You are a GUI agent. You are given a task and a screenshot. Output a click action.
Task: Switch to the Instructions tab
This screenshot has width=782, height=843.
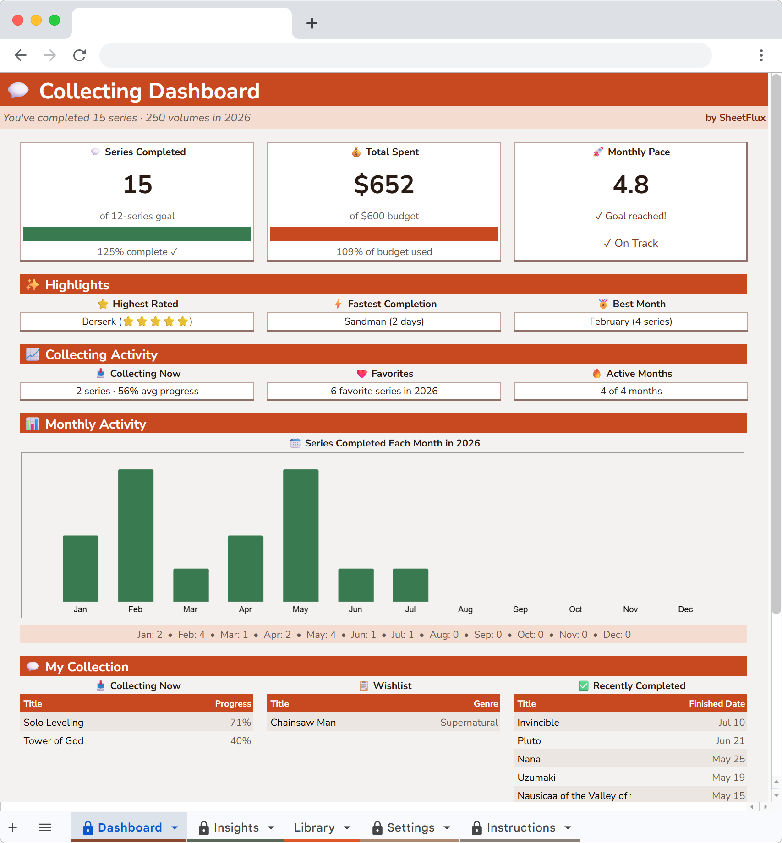(x=521, y=827)
